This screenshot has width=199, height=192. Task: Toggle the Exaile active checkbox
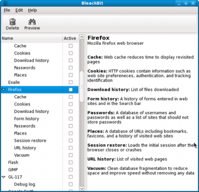[71, 82]
